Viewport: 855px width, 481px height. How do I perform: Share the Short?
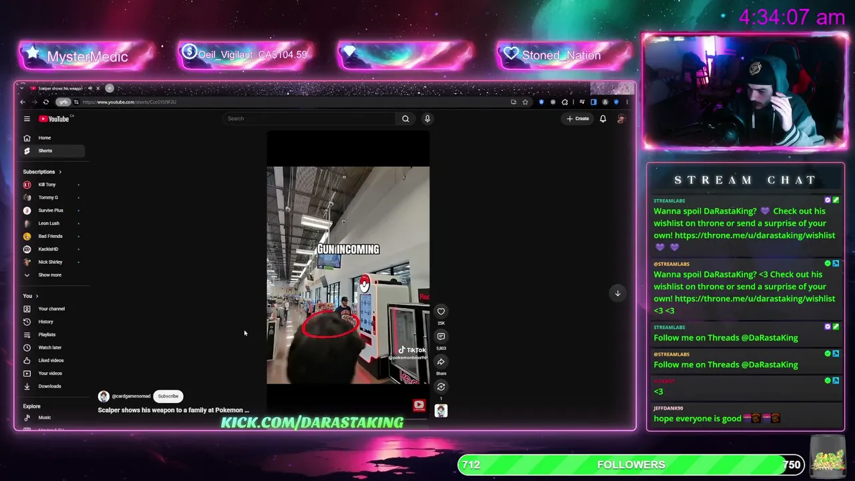(441, 362)
